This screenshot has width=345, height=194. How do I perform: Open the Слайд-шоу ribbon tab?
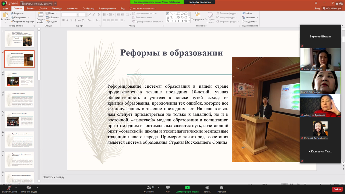coord(88,9)
